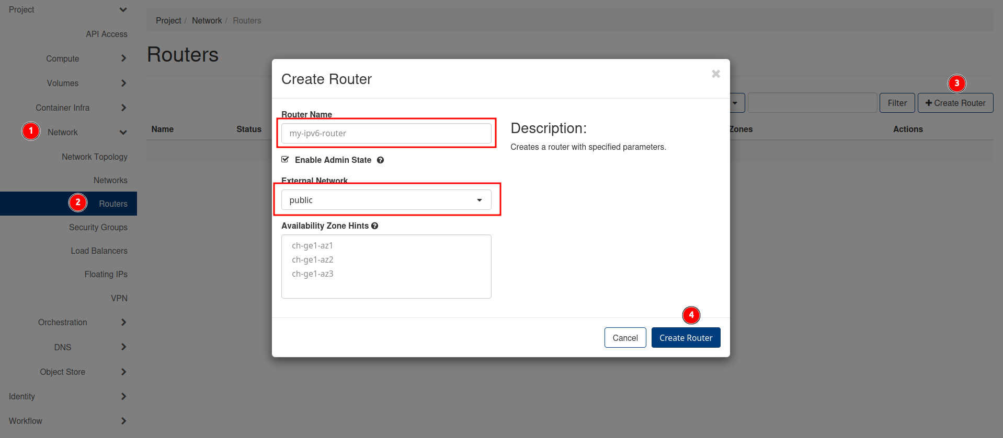
Task: Open the External Network dropdown
Action: pos(386,200)
